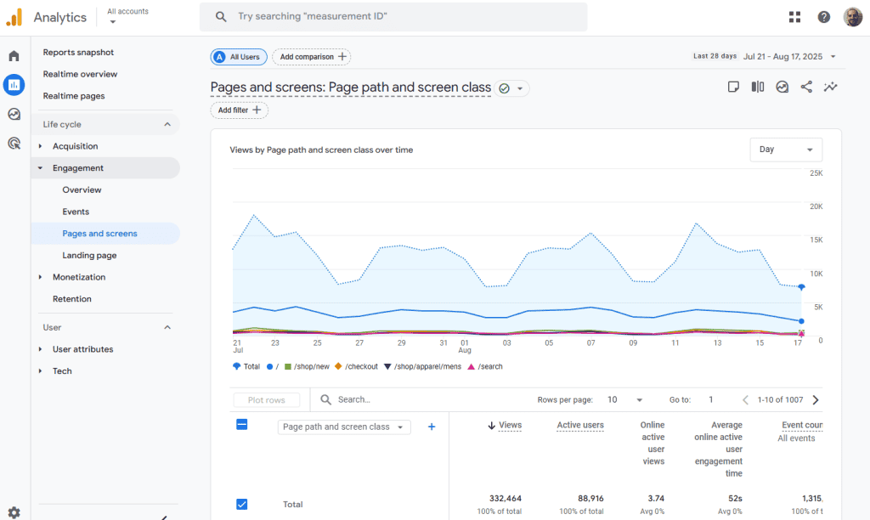Uncheck the Total row checkbox
The image size is (870, 520).
coord(241,504)
